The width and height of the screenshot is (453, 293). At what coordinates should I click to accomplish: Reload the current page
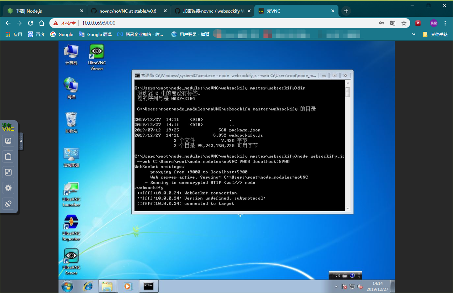[30, 23]
